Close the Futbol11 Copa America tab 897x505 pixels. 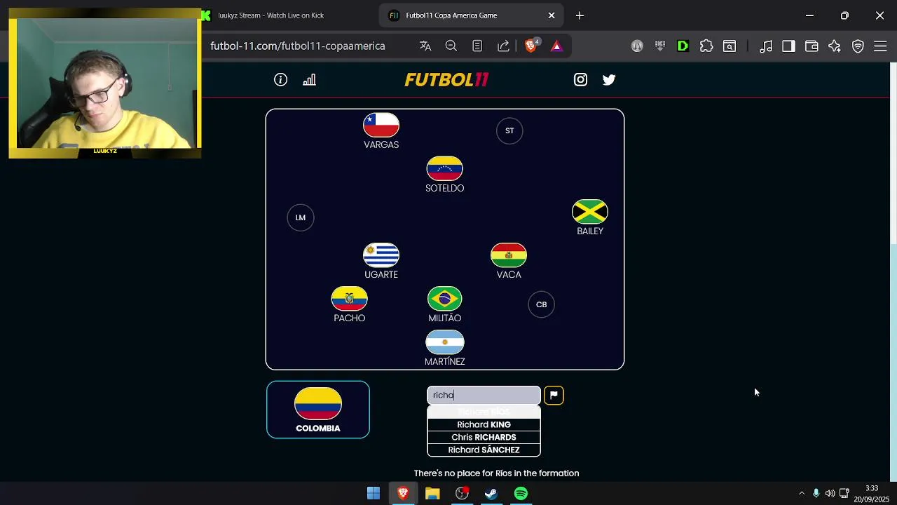click(552, 15)
